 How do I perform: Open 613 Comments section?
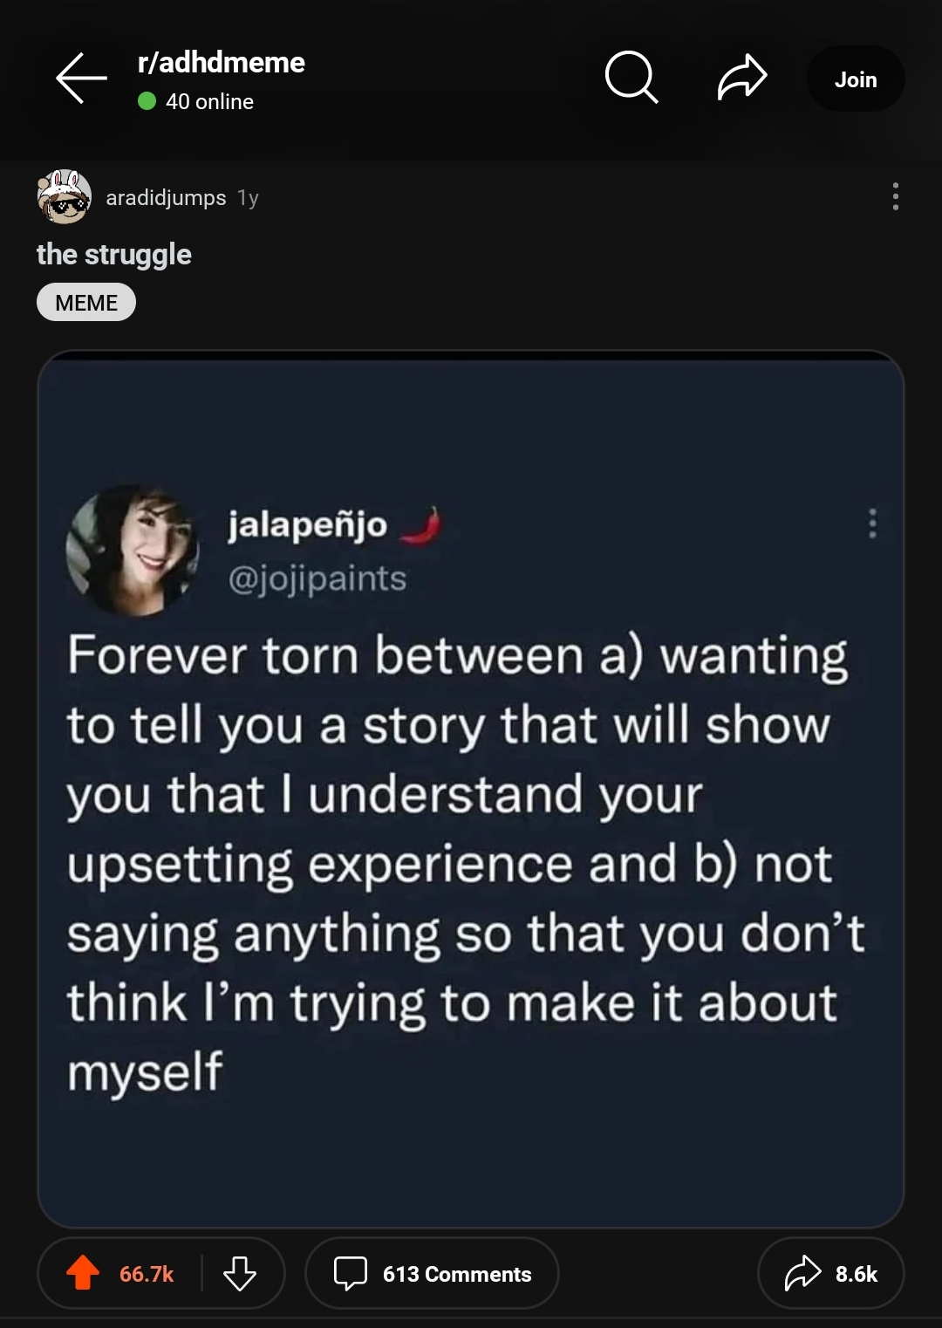point(456,1274)
